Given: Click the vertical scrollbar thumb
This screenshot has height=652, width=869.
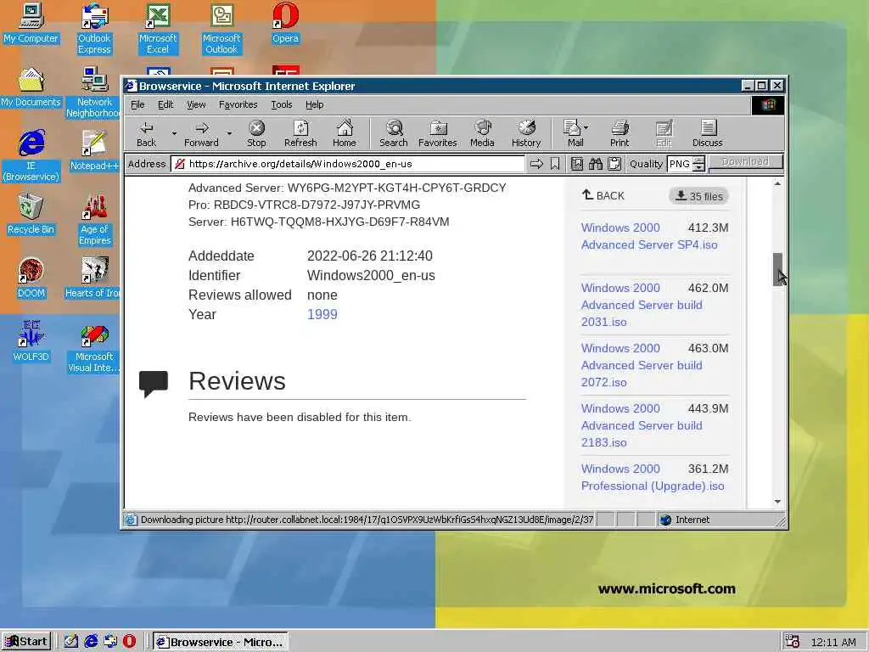Looking at the screenshot, I should tap(777, 269).
